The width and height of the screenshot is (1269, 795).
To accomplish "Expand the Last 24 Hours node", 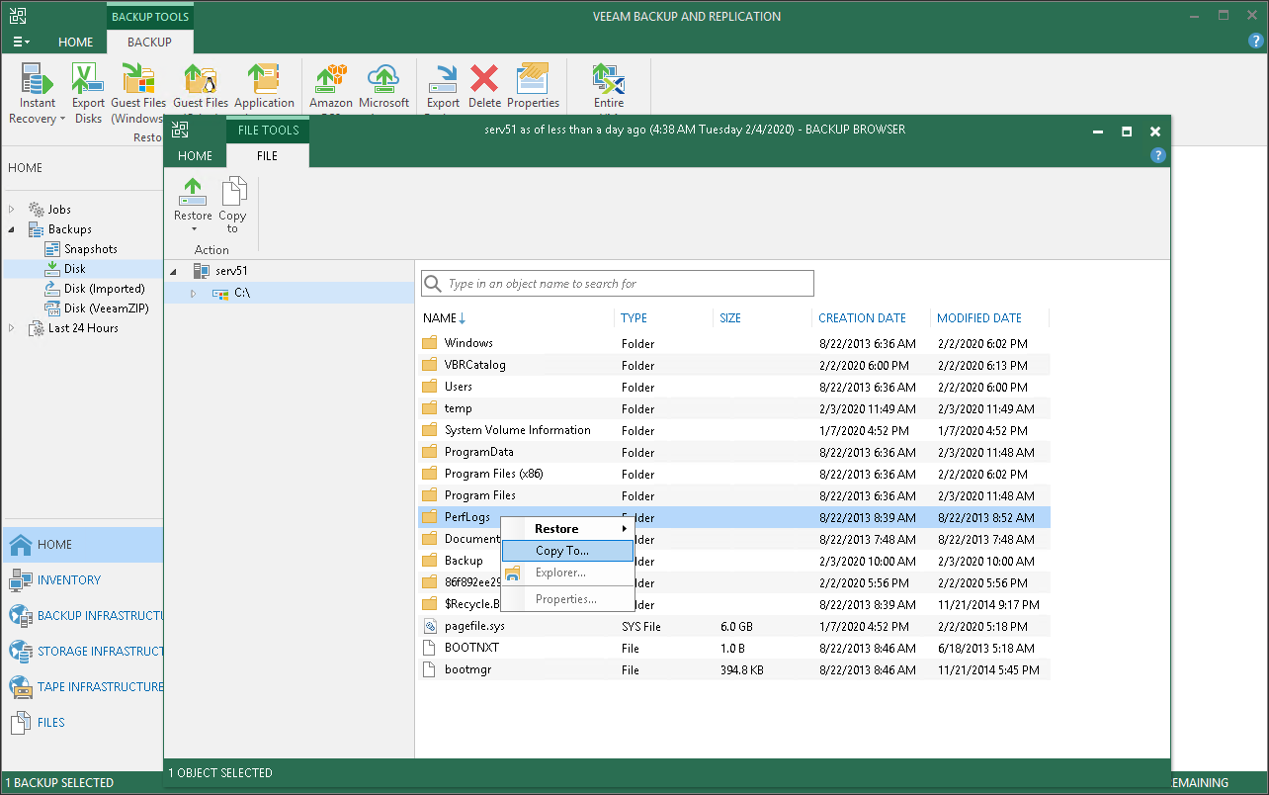I will 12,328.
